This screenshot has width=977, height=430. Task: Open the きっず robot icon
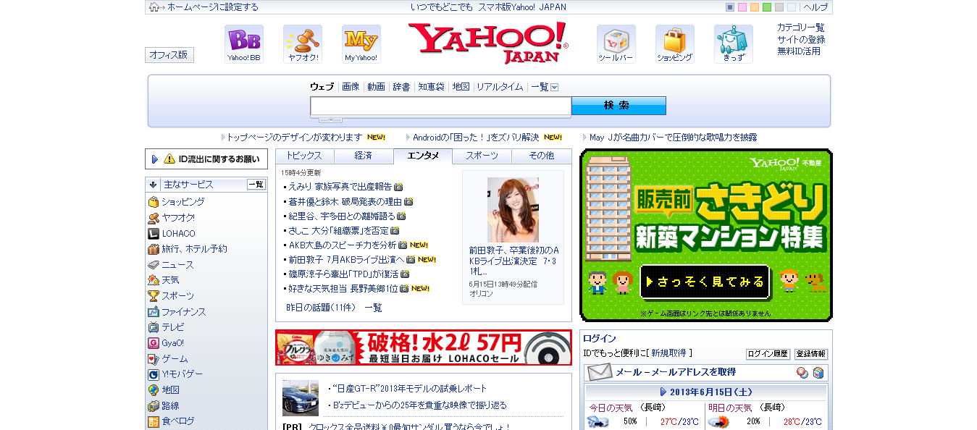click(x=734, y=43)
